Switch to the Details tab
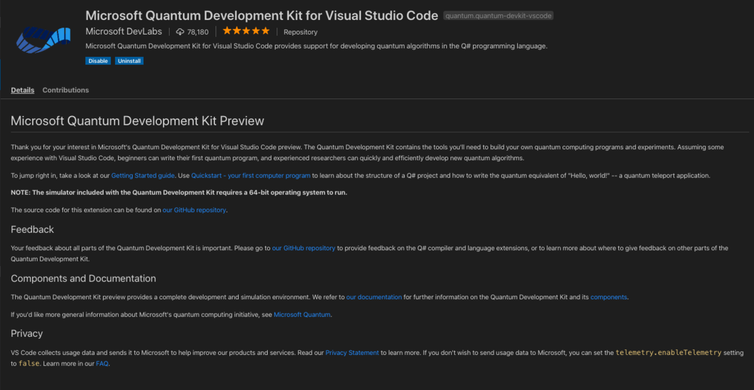This screenshot has height=390, width=754. click(23, 90)
